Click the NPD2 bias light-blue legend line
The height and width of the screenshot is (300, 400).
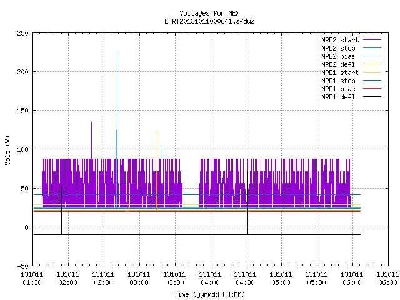pos(372,56)
